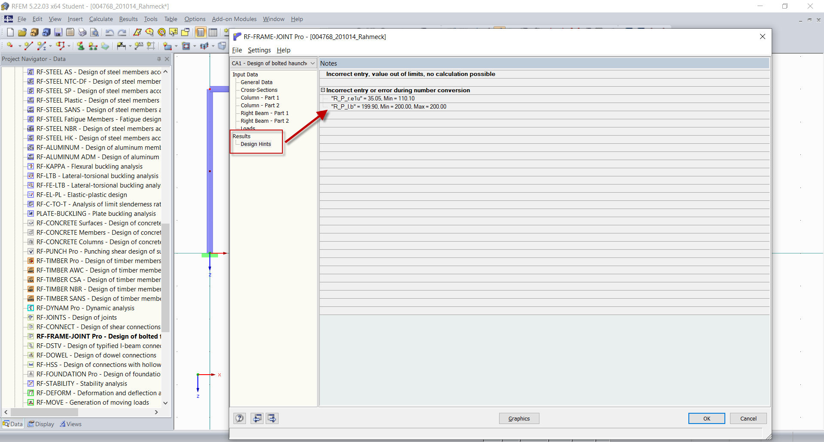
Task: Insert a nodal support
Action: point(80,46)
